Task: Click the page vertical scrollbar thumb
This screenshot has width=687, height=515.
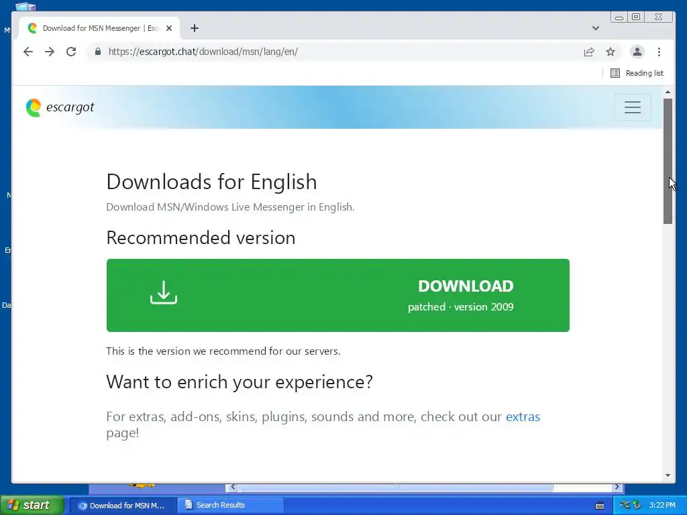Action: (668, 161)
